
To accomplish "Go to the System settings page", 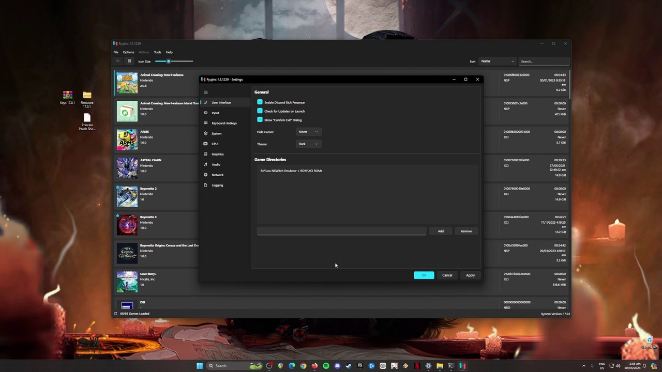I will coord(216,133).
